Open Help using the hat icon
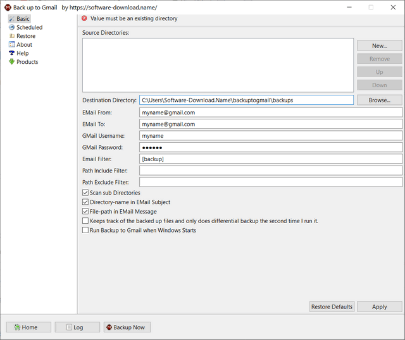The width and height of the screenshot is (405, 340). (11, 53)
